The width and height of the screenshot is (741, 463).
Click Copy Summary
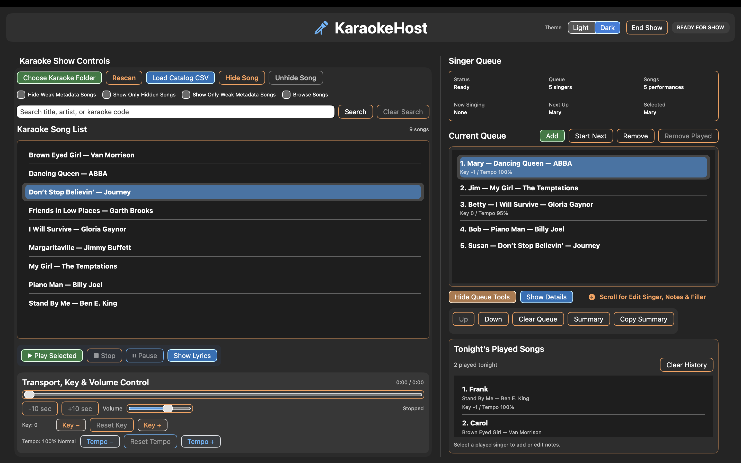pos(644,319)
